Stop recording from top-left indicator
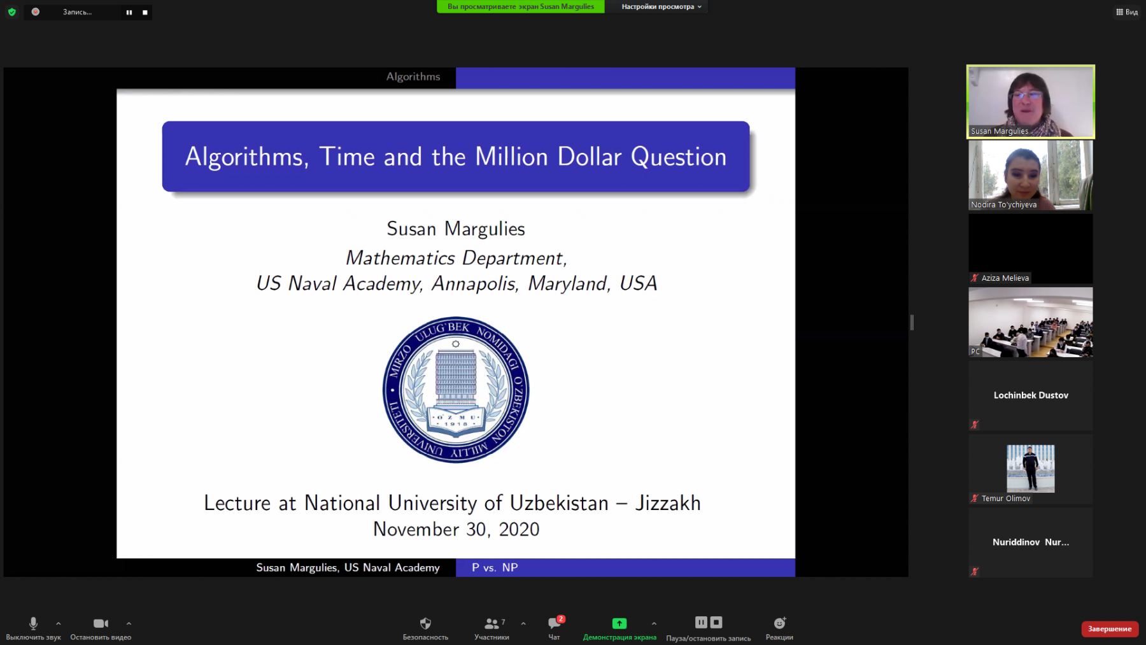Image resolution: width=1146 pixels, height=645 pixels. click(x=145, y=12)
